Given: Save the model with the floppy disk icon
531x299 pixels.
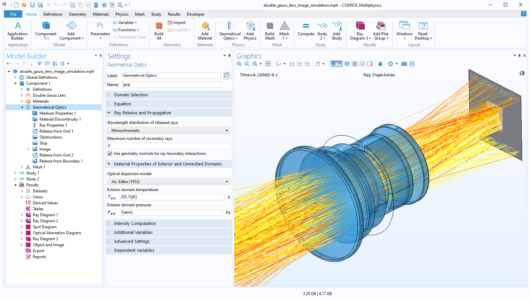Looking at the screenshot, I should [33, 5].
